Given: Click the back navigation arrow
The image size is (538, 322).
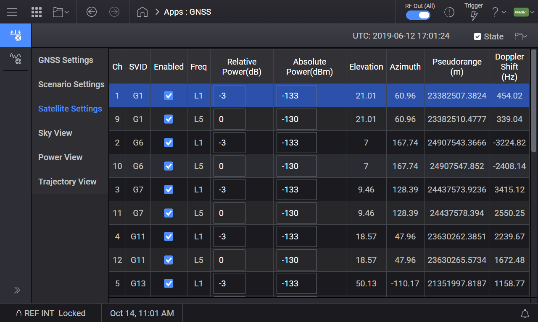Looking at the screenshot, I should click(92, 12).
